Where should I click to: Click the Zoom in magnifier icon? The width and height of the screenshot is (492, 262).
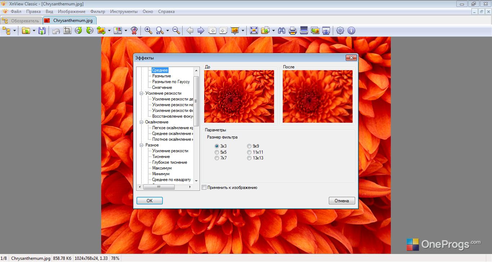pos(148,31)
